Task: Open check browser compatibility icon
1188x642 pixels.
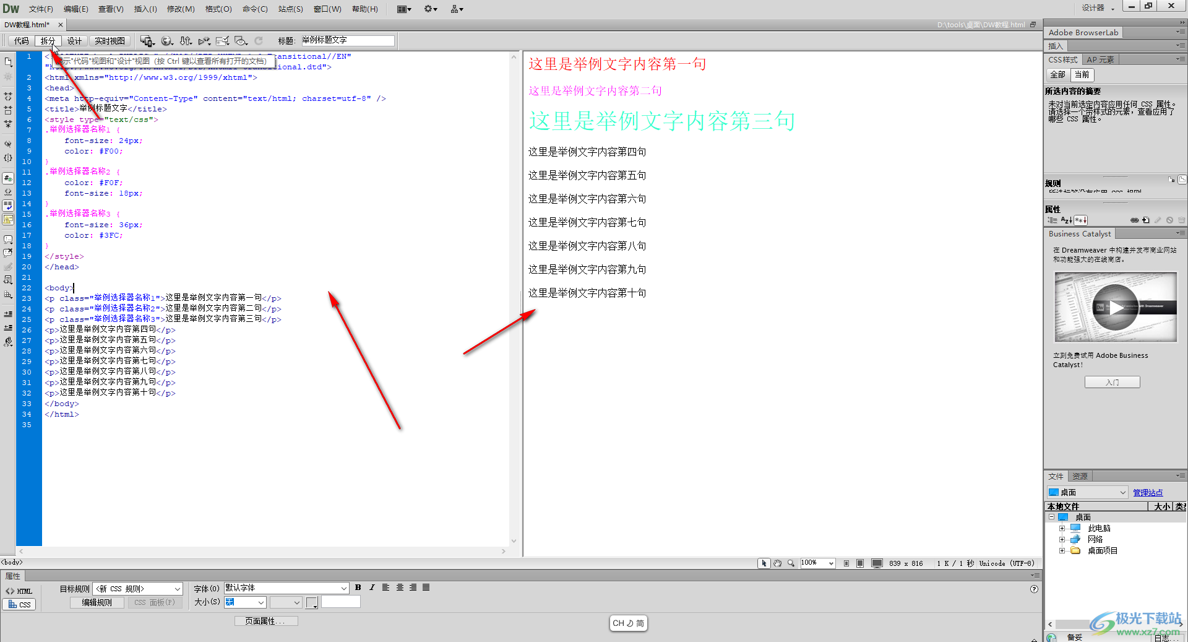Action: point(223,41)
